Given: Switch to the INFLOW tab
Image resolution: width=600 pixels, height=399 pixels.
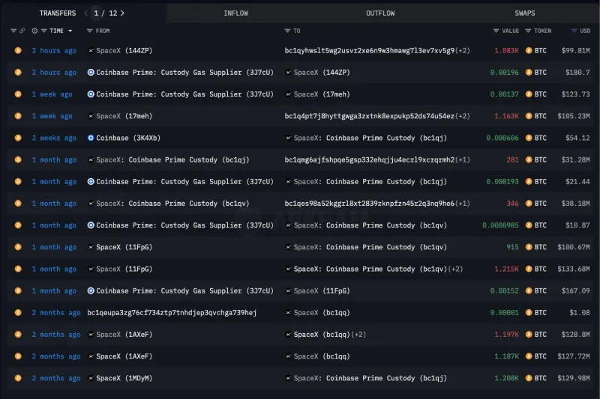Looking at the screenshot, I should point(236,13).
